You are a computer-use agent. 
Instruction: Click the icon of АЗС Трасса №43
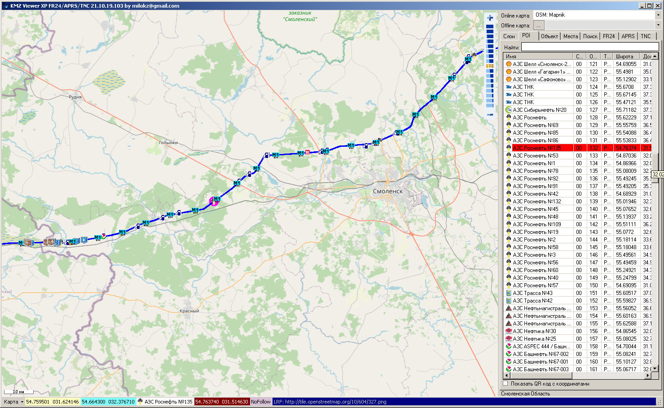tap(509, 293)
